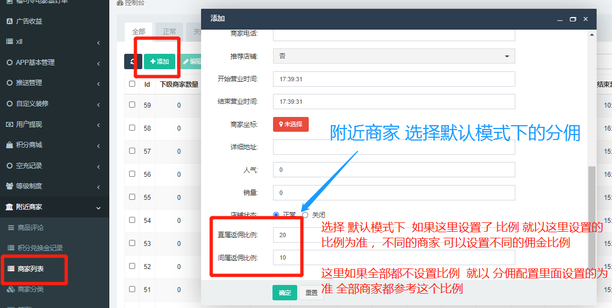This screenshot has height=308, width=612.
Task: Click the 下级商家数量 column header
Action: [x=179, y=84]
